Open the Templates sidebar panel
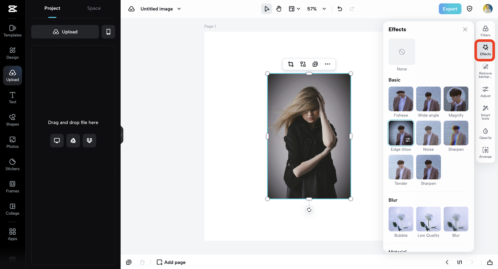498x269 pixels. tap(12, 31)
